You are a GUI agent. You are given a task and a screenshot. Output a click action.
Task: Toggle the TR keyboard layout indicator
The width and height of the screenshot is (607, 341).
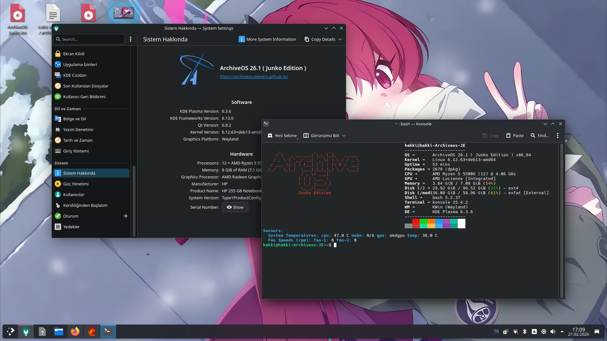496,332
